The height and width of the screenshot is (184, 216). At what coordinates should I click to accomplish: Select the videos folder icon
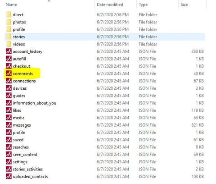[x=9, y=44]
